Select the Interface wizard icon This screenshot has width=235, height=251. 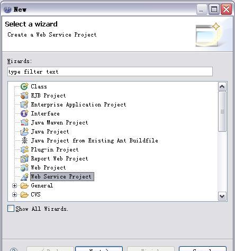pyautogui.click(x=24, y=113)
